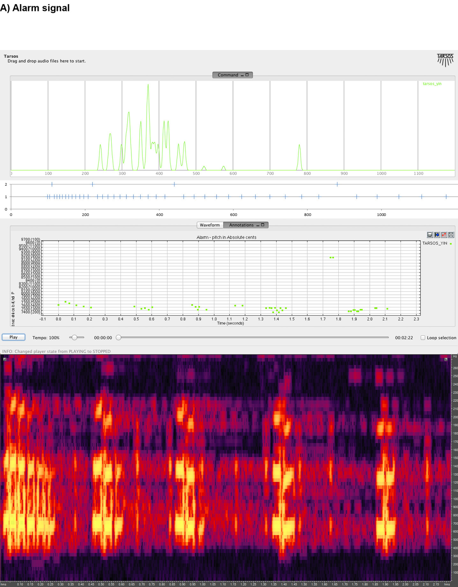The image size is (458, 587).
Task: Maximize the Command panel
Action: (247, 75)
